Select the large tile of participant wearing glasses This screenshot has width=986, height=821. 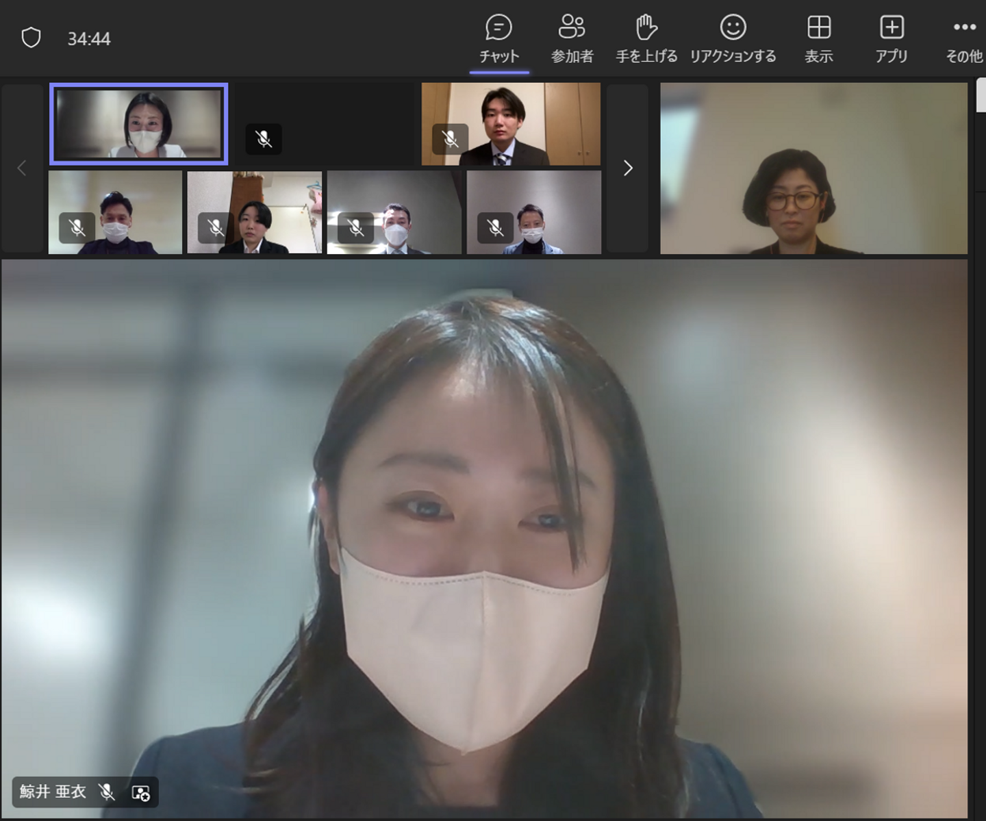point(813,168)
